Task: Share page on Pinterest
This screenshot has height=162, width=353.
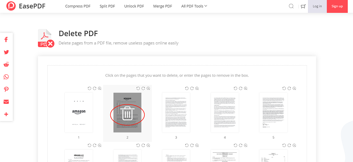Action: [x=6, y=89]
